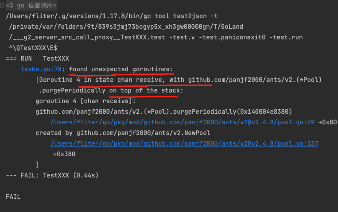
Task: Click the '+0x380' offset text
Action: (64, 154)
